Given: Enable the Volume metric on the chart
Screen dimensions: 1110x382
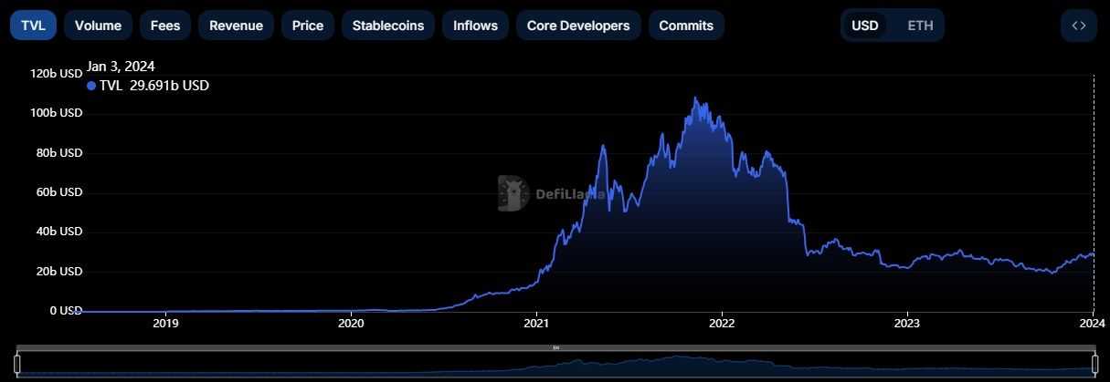Looking at the screenshot, I should click(x=98, y=26).
